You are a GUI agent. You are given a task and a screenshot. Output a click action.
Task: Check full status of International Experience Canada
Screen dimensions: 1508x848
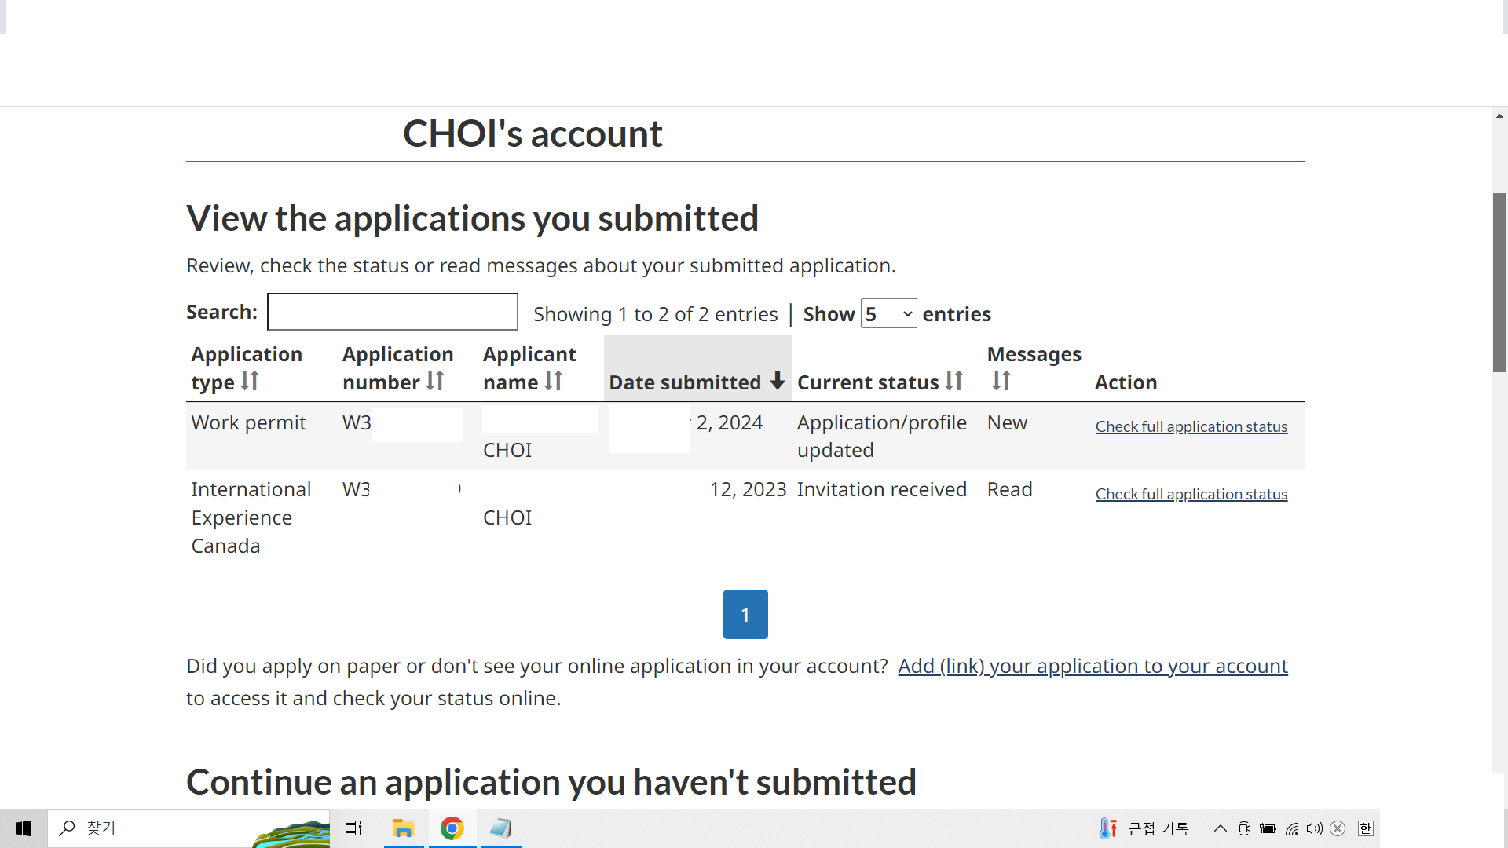tap(1191, 494)
